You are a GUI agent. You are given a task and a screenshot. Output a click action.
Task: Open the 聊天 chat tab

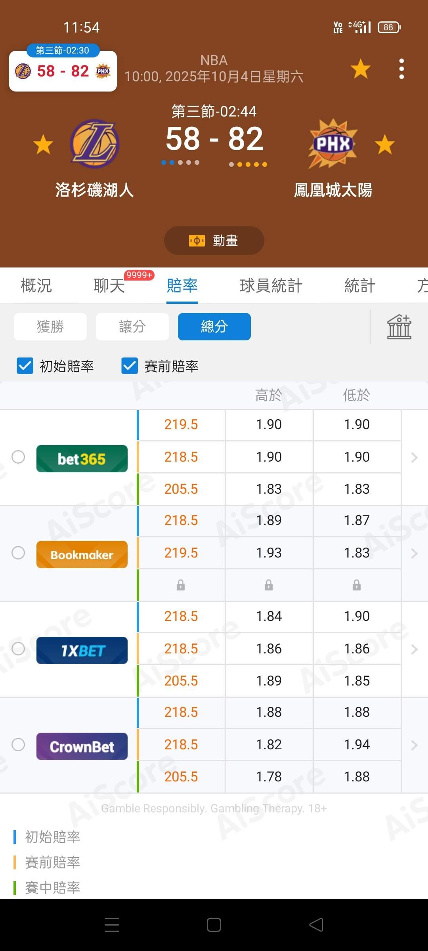[x=109, y=286]
